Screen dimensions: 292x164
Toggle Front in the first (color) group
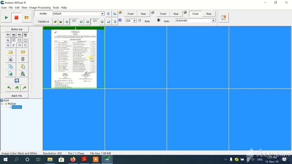[x=130, y=14]
